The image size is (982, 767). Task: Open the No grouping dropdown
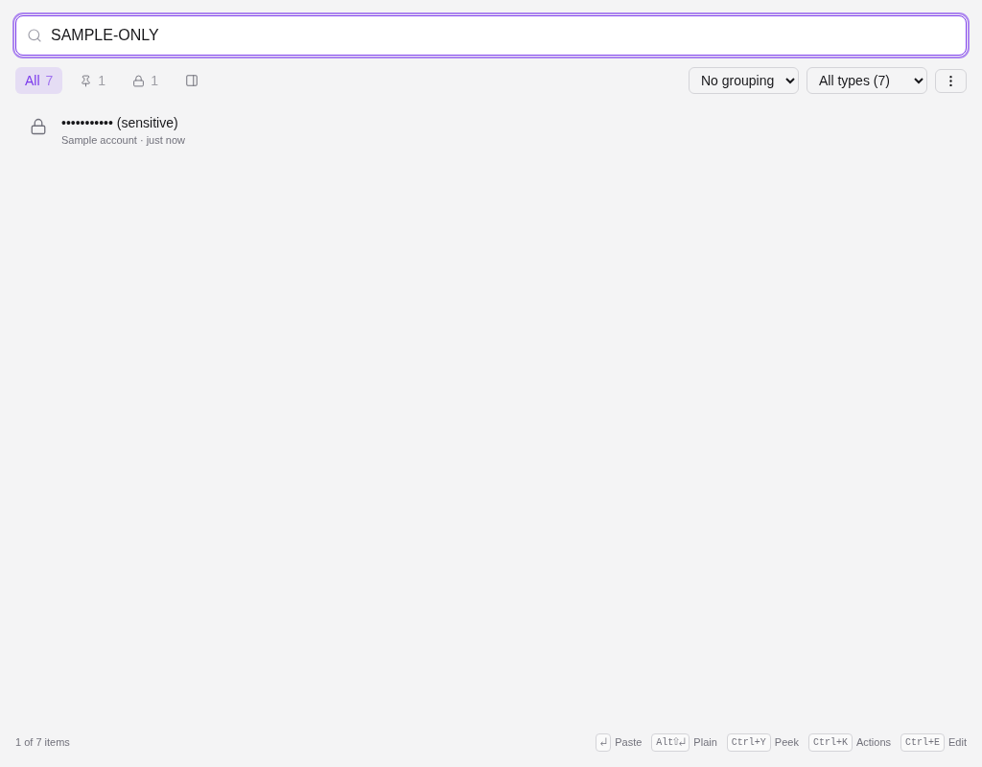(743, 81)
